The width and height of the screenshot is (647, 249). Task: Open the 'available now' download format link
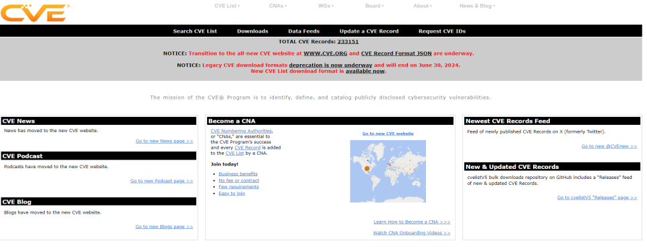coord(365,71)
